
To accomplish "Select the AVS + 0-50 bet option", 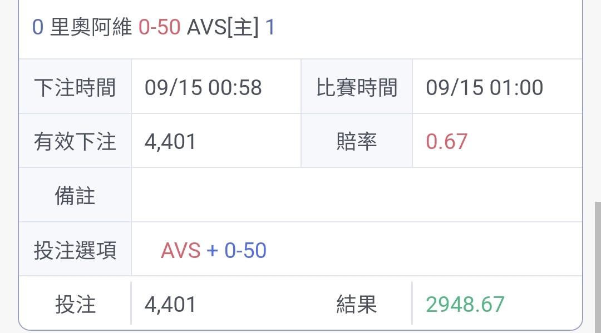I will coord(214,250).
